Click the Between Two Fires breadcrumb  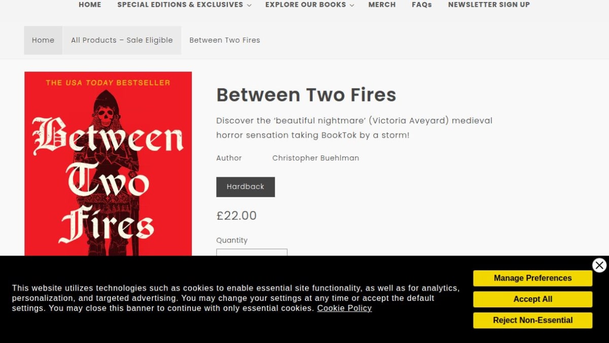(x=225, y=40)
